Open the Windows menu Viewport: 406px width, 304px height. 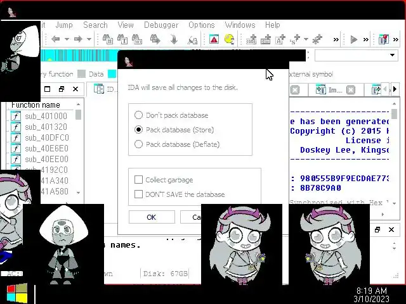(x=240, y=25)
